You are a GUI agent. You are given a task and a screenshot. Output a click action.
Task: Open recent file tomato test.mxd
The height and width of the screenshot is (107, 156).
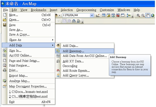tap(28, 92)
